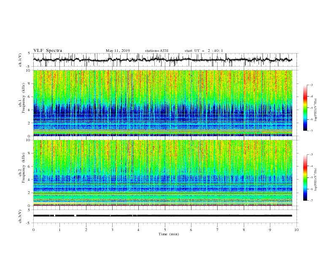Viewport: 334px width, 258px height.
Task: Click time axis tick label "1"
Action: click(x=59, y=230)
